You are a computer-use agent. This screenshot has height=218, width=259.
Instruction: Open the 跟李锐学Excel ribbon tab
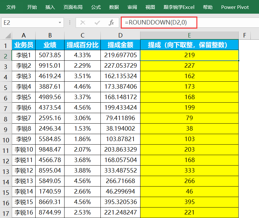(x=179, y=7)
